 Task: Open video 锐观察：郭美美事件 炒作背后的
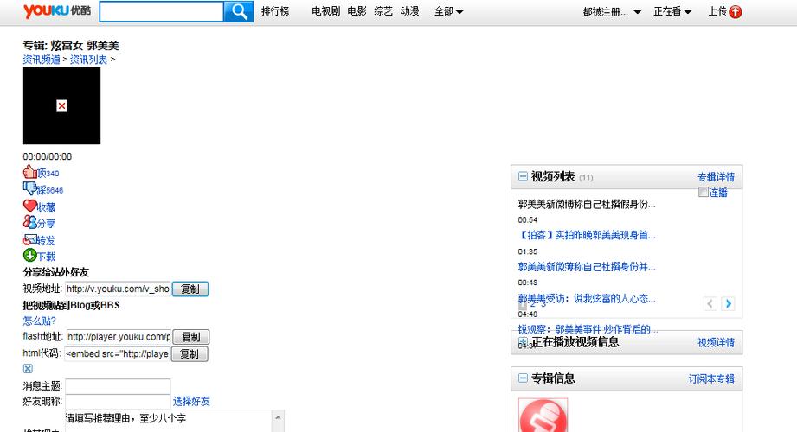click(588, 329)
